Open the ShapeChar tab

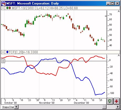pyautogui.click(x=8, y=107)
